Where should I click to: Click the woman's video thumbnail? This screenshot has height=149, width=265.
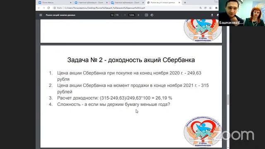coord(254,13)
